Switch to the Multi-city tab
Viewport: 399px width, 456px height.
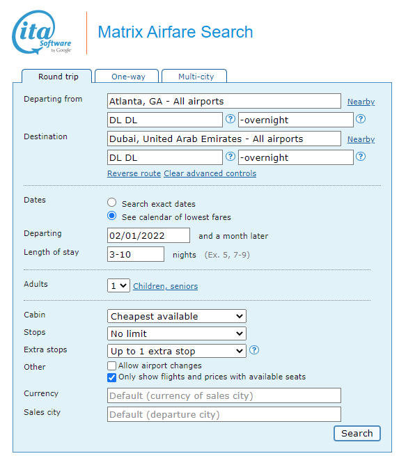pyautogui.click(x=194, y=77)
